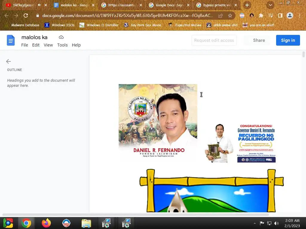Switch to the Google Docs: Sign tab
Viewport: 306px width, 229px height.
(169, 5)
